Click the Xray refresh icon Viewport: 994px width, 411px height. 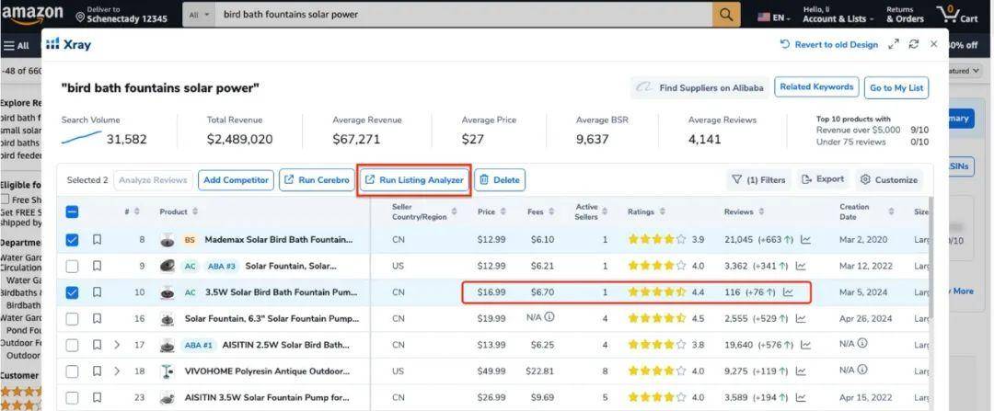pos(914,44)
